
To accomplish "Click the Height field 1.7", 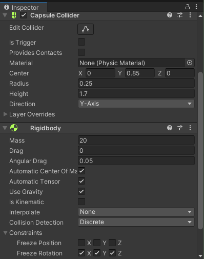I will tap(136, 94).
